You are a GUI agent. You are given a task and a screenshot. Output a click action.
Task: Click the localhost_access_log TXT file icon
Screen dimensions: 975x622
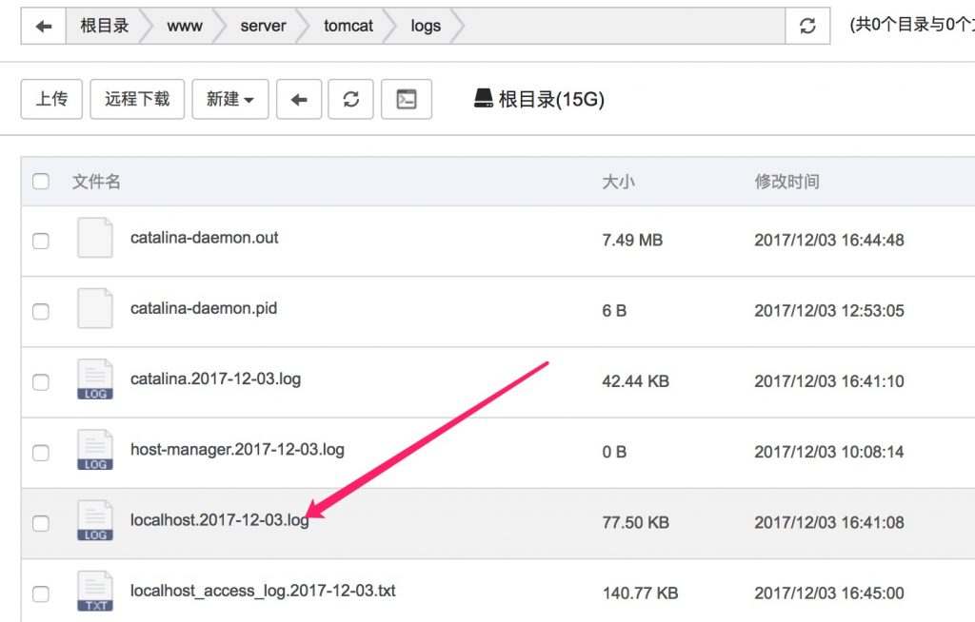point(95,592)
